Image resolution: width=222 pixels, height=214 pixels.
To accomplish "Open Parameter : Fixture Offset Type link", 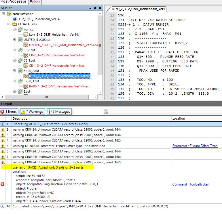I will point(195,146).
